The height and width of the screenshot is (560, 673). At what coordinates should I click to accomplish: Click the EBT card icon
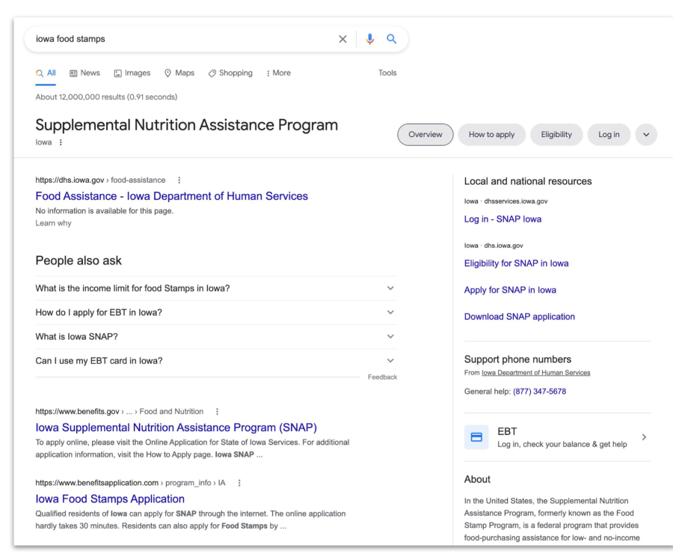[476, 437]
